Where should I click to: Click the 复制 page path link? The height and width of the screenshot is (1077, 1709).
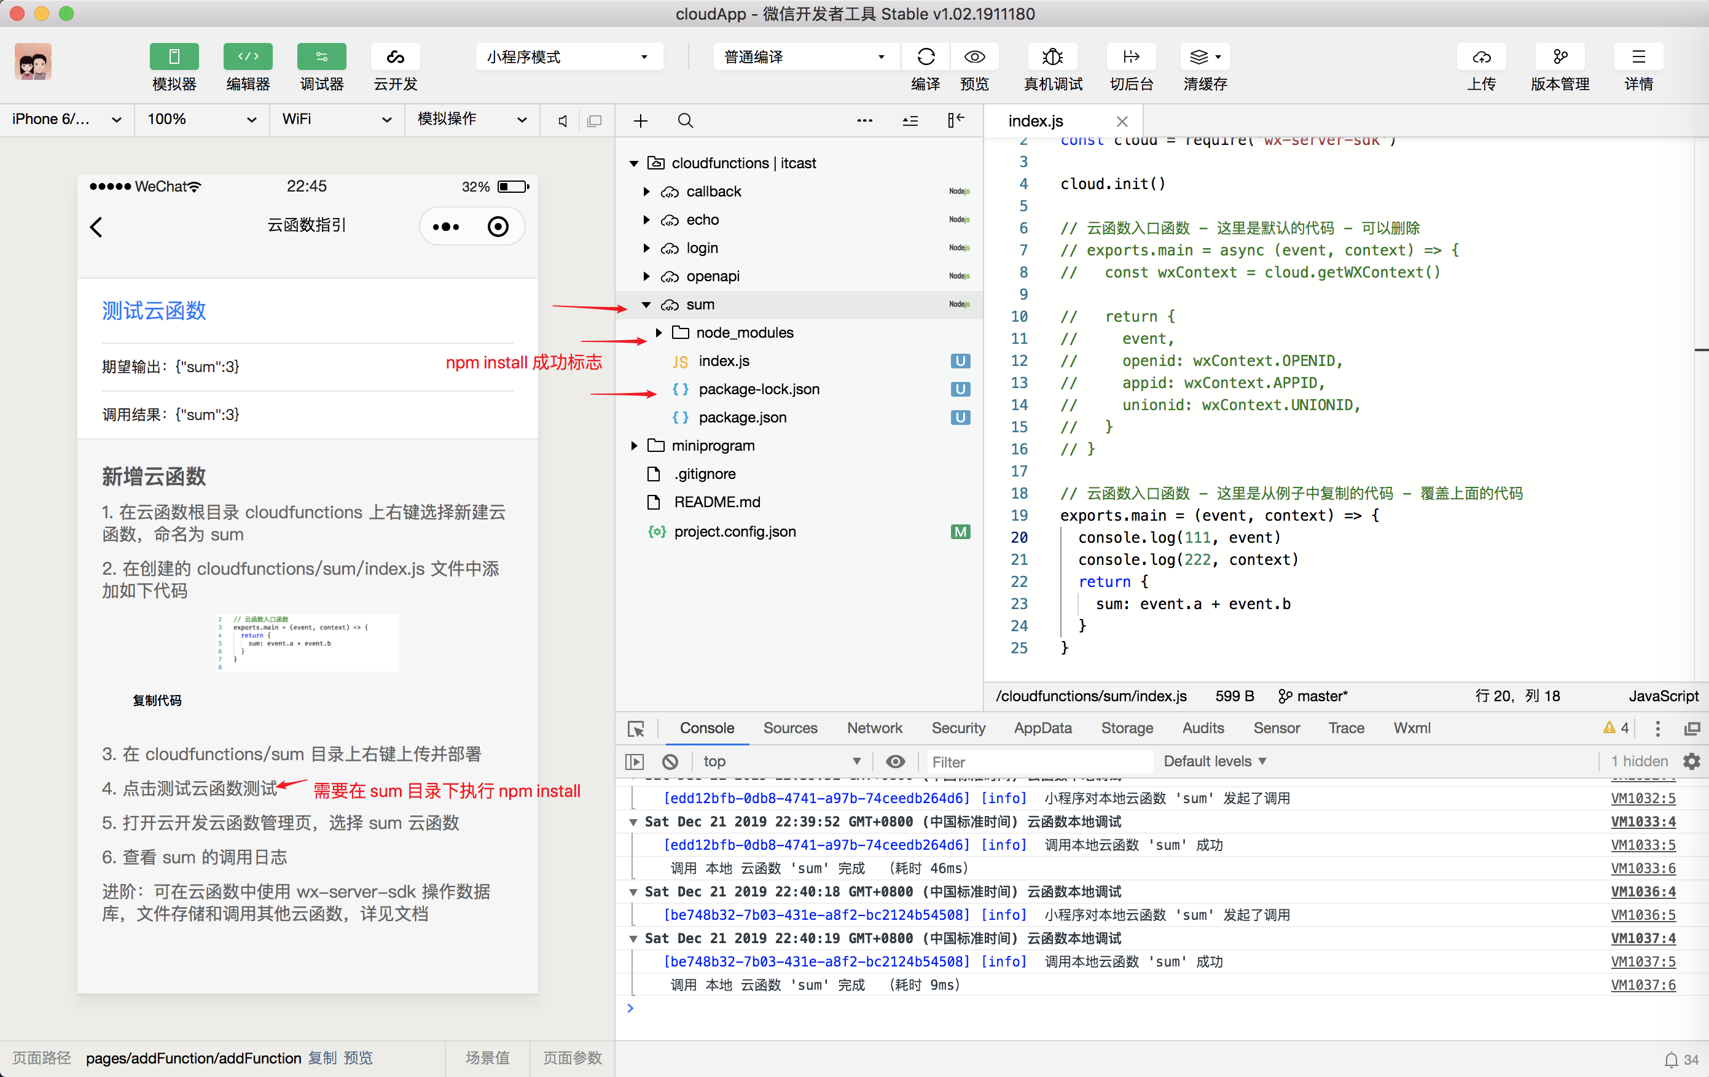point(323,1058)
